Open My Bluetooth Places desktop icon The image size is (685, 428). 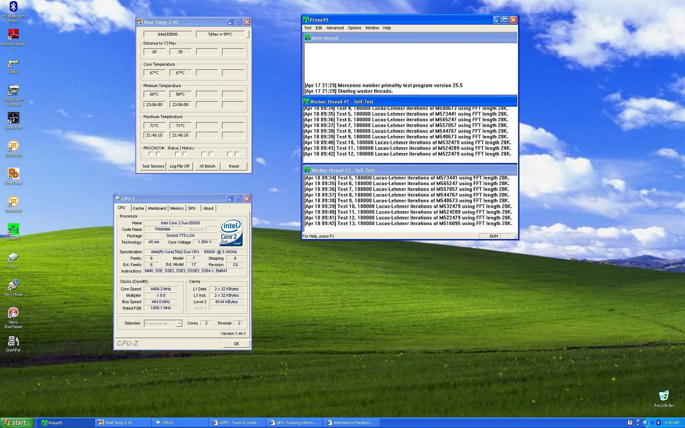13,11
